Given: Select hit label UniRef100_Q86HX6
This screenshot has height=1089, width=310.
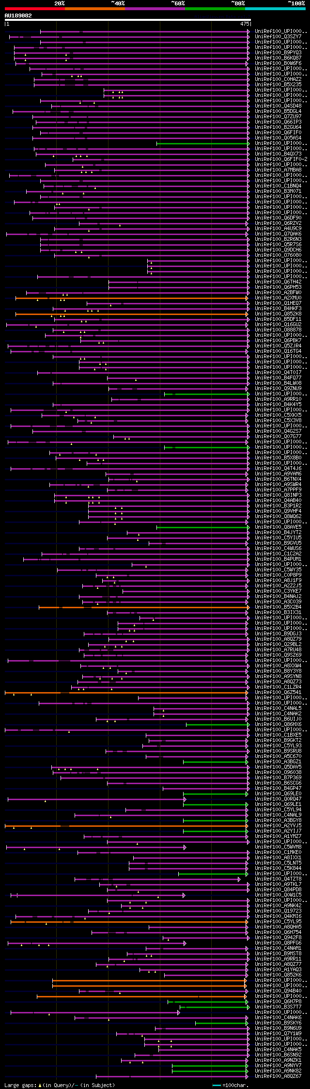Looking at the screenshot, I should [x=278, y=724].
